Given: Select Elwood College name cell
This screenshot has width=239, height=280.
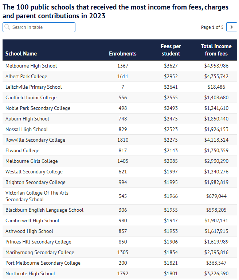Looking at the screenshot, I should coord(22,150).
